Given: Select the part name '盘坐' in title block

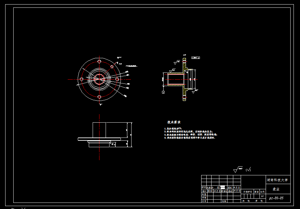Looking at the screenshot, I should 276,189.
